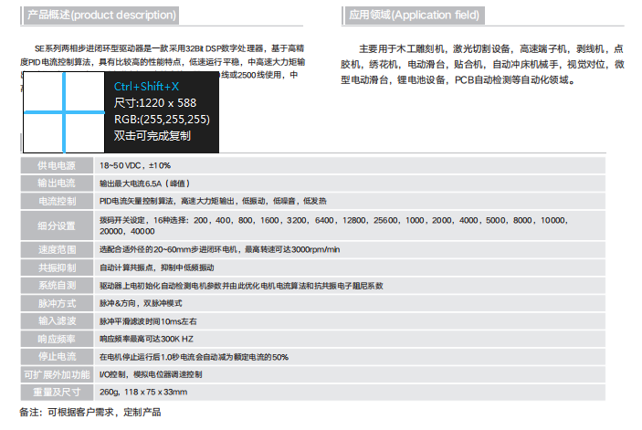Click the 停止电流 label cell
Image resolution: width=642 pixels, height=430 pixels.
57,357
